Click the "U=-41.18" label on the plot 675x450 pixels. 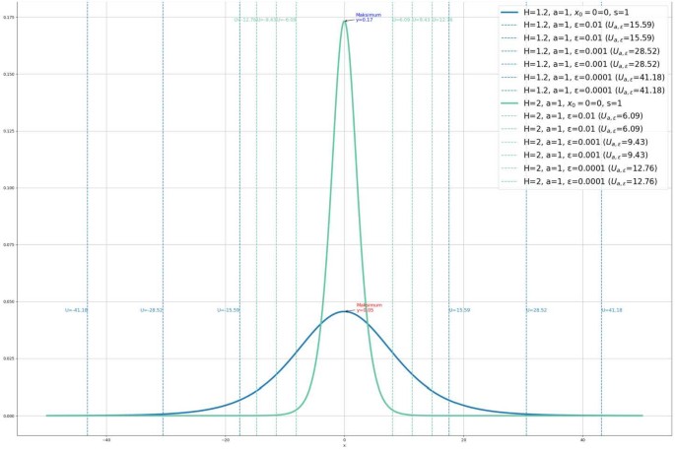[x=76, y=310]
